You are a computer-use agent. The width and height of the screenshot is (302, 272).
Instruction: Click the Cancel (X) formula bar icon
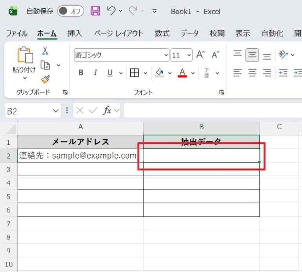coord(80,110)
